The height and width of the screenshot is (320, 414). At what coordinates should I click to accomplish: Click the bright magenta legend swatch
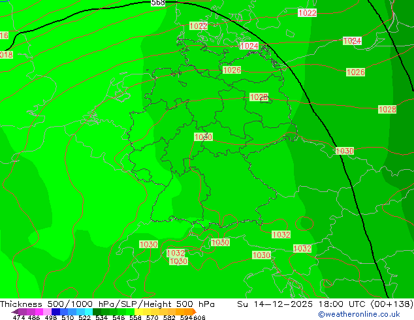(x=39, y=312)
